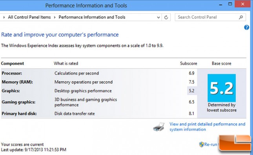Focus the Search Control Panel field
Image resolution: width=253 pixels, height=155 pixels.
tap(207, 17)
